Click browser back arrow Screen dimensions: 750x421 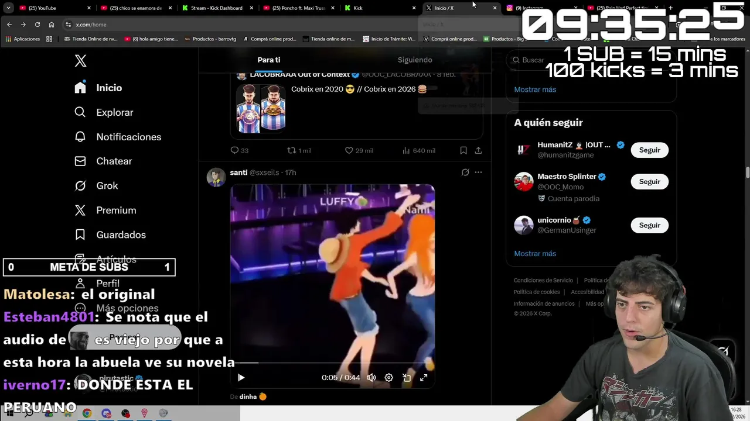click(x=9, y=25)
